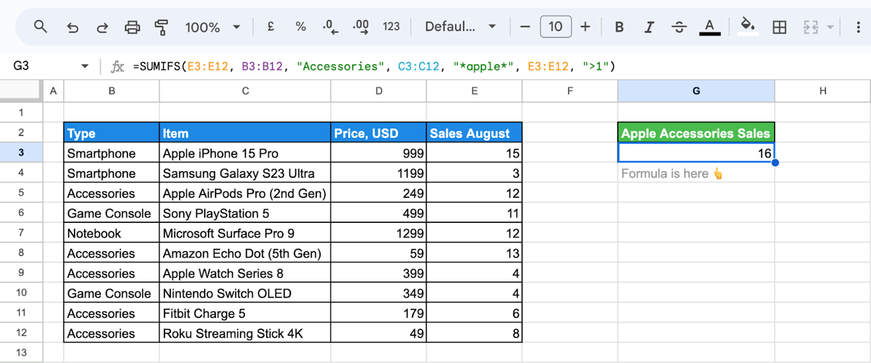The image size is (871, 363).
Task: Decrease font size with minus button
Action: coord(525,27)
